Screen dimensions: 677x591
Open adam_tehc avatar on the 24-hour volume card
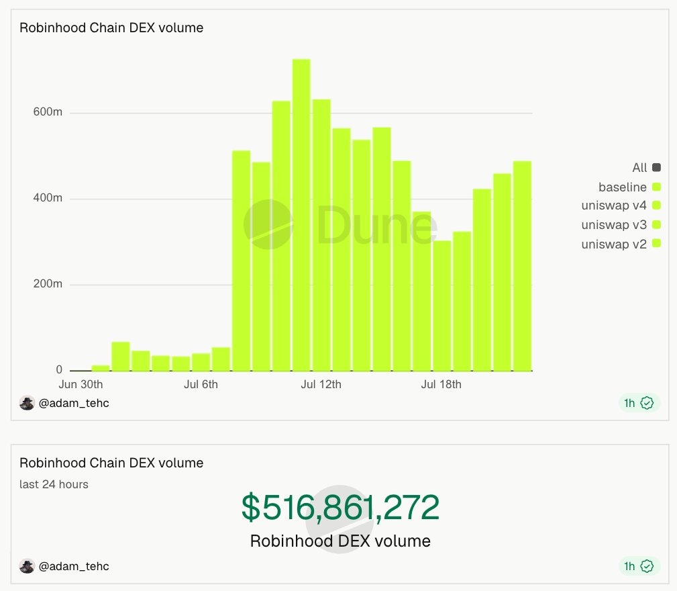click(27, 566)
